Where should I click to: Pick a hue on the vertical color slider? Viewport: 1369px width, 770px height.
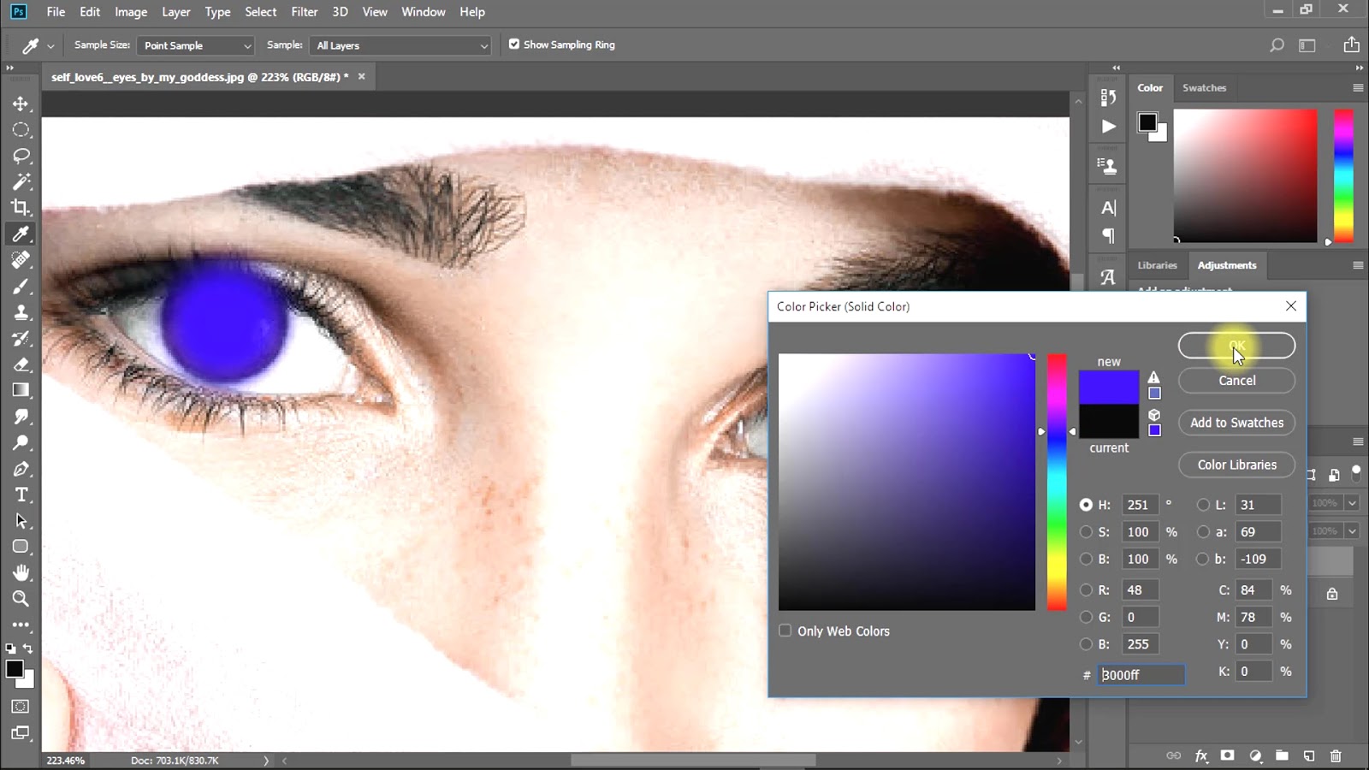(x=1057, y=479)
